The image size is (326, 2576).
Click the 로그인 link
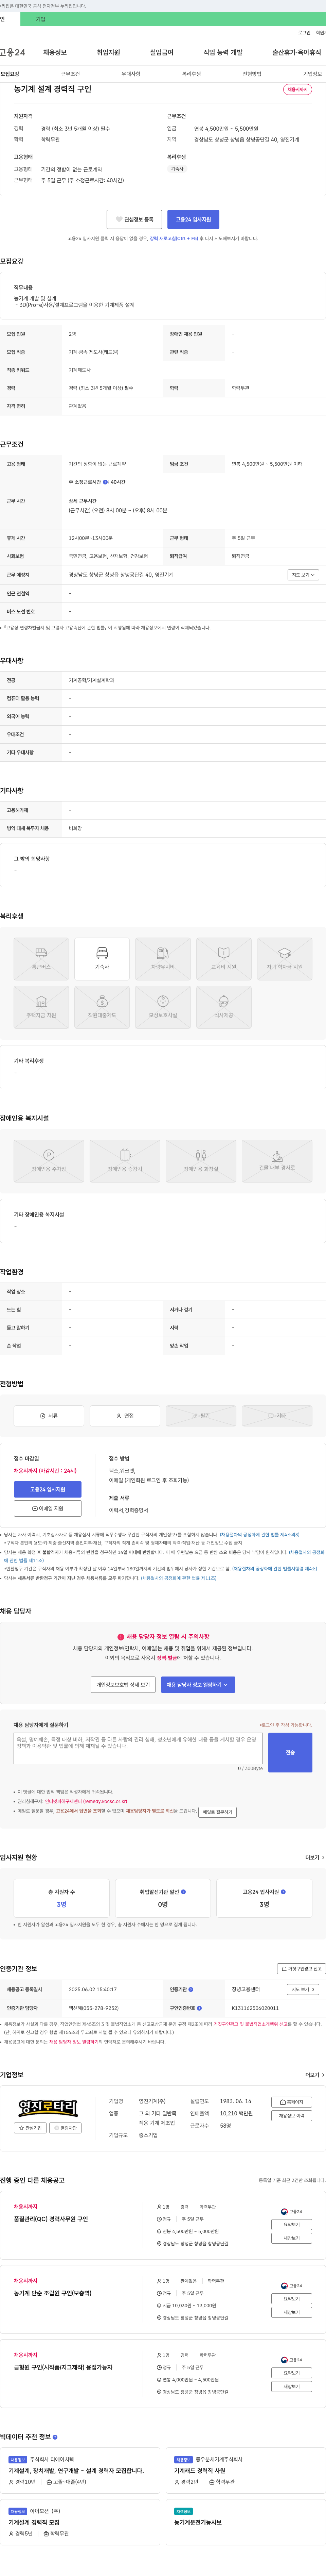[x=304, y=33]
